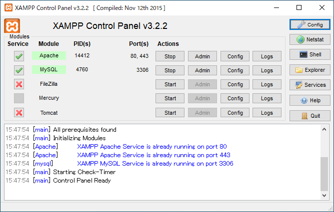This screenshot has height=212, width=334.
Task: Open the MySQL Admin page
Action: point(202,70)
